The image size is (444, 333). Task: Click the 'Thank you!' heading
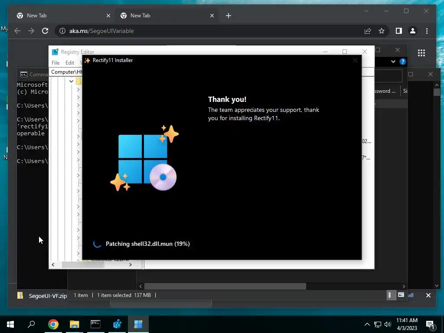tap(227, 99)
